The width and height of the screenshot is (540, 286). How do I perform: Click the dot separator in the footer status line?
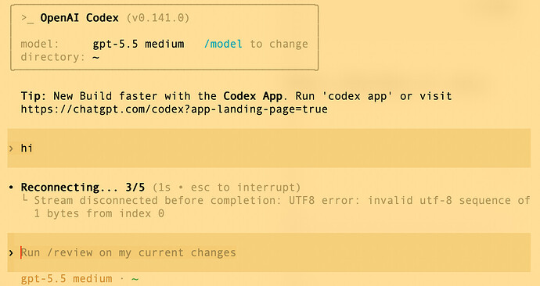tap(122, 278)
